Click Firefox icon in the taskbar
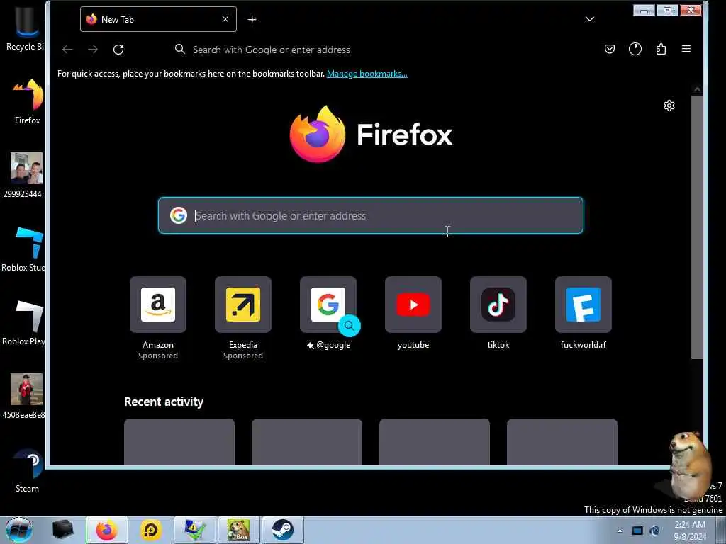 (x=106, y=530)
